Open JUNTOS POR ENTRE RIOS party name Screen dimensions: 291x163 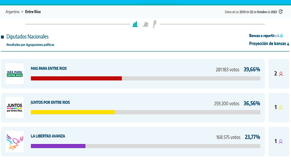(x=50, y=103)
